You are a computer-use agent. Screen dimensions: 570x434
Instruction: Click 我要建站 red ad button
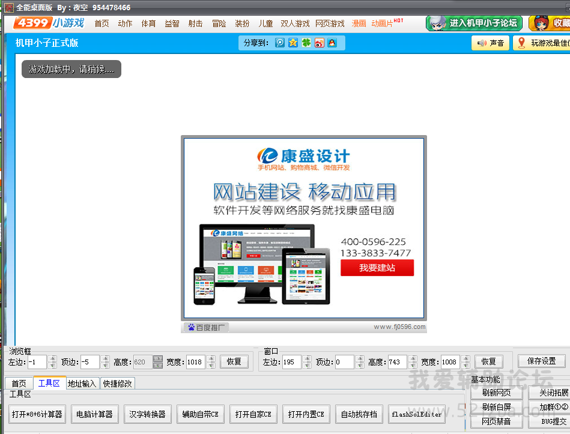pos(377,268)
